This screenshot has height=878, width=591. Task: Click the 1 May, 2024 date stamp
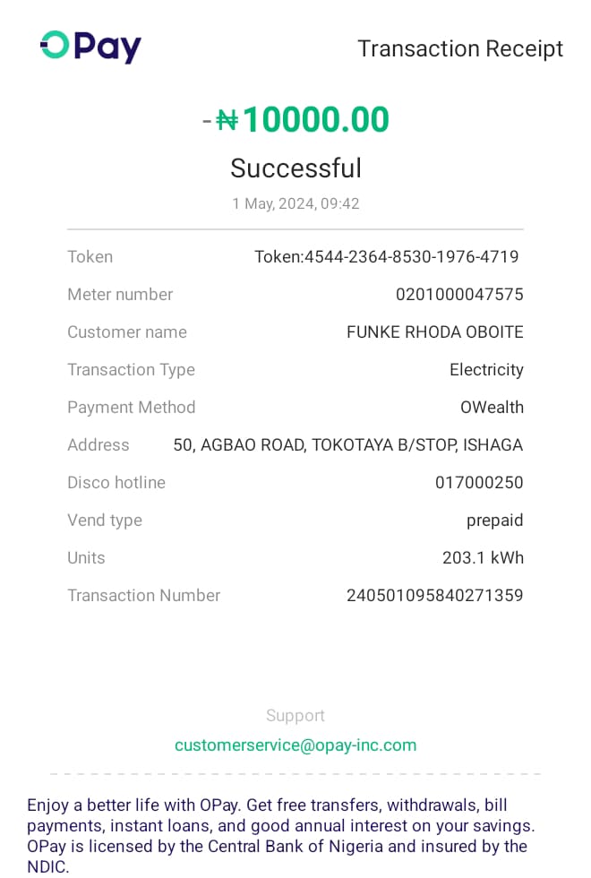click(x=295, y=203)
